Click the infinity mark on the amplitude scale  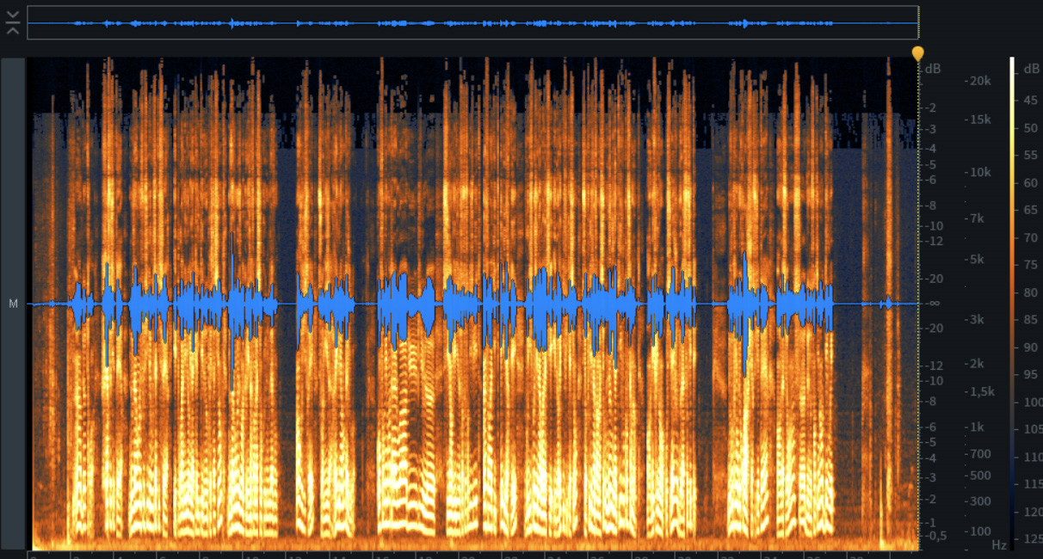(935, 304)
